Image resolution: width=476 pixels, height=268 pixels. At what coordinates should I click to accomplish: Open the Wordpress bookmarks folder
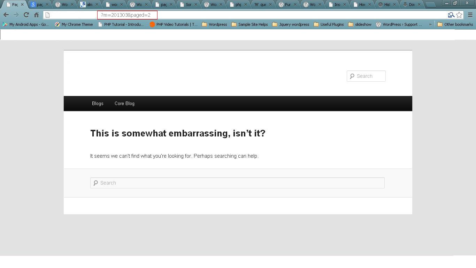(x=215, y=24)
